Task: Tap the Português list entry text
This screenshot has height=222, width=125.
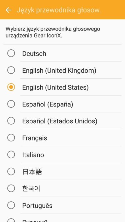Action: [37, 205]
